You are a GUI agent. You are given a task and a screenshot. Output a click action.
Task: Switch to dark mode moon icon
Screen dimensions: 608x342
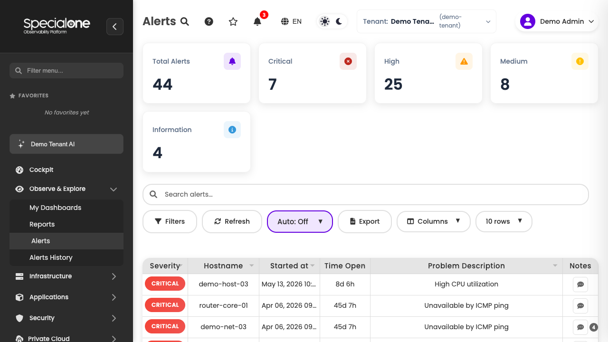click(339, 21)
